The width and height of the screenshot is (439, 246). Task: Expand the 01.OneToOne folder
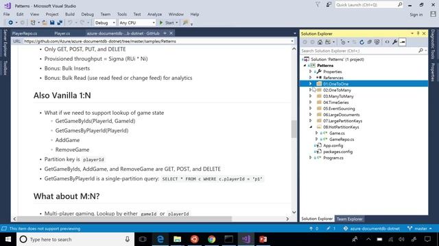(x=310, y=84)
